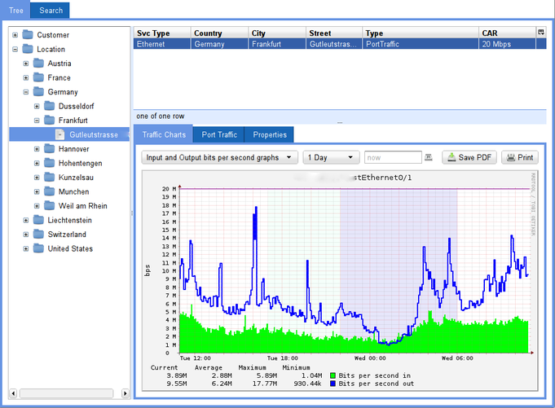Open the Properties tab
555x408 pixels.
tap(268, 134)
